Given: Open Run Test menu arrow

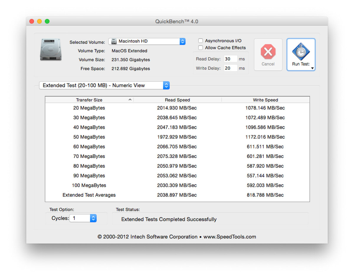Looking at the screenshot, I should pyautogui.click(x=312, y=68).
